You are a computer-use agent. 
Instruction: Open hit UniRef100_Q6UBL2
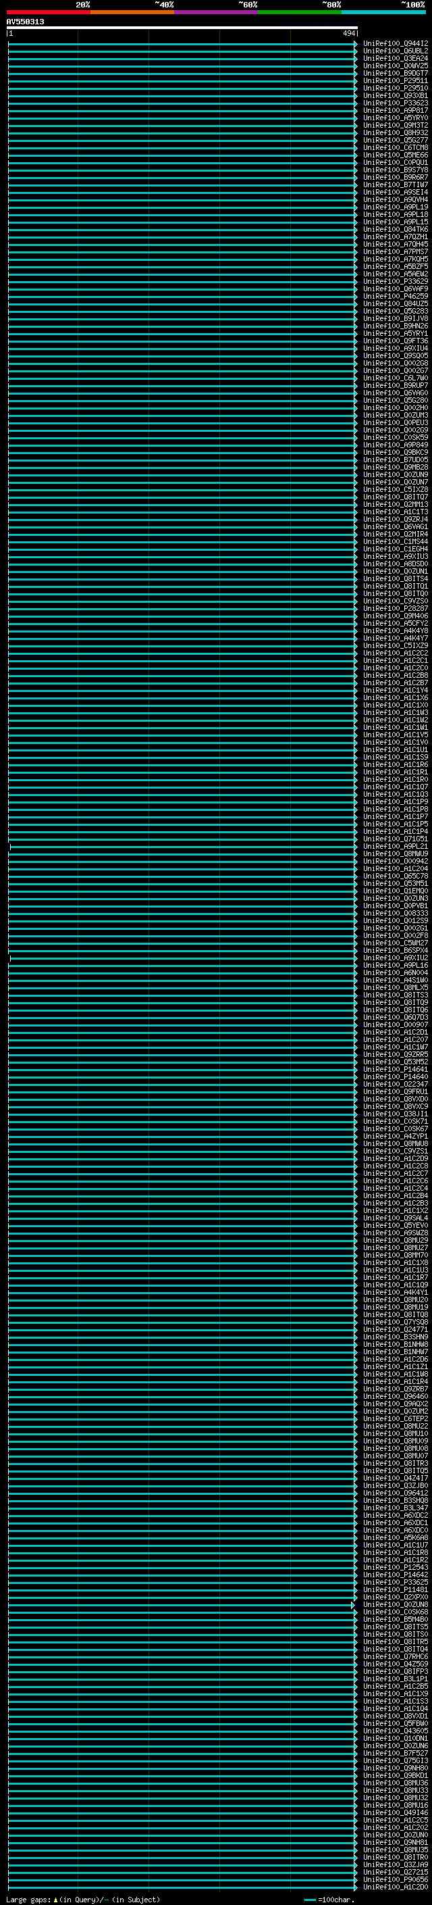pos(396,51)
